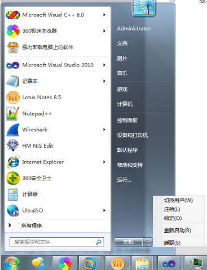Open 游戏 games link
Screen dimensions: 207x270
[122, 89]
